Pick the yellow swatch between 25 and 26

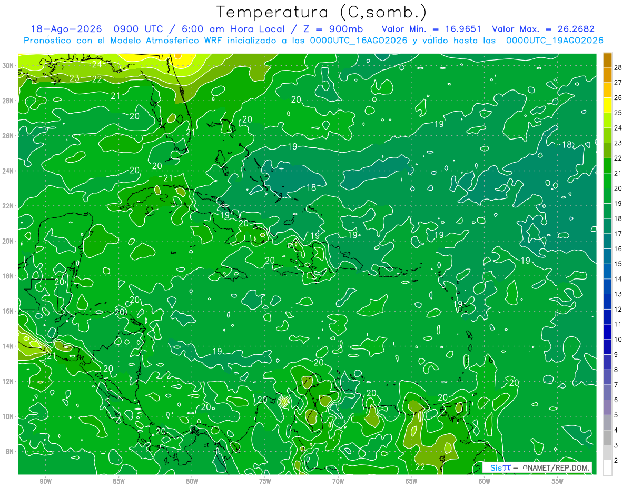point(607,105)
